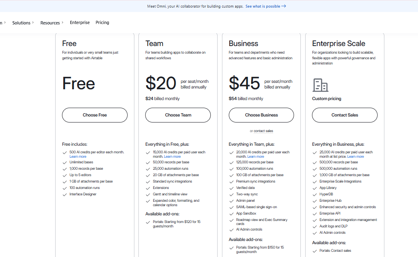Click the Enterprise Scale plan heading

pyautogui.click(x=338, y=44)
